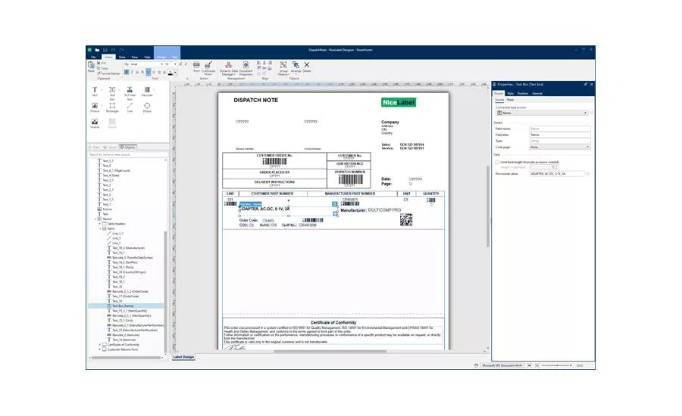Click the save icon in title bar

[x=105, y=50]
